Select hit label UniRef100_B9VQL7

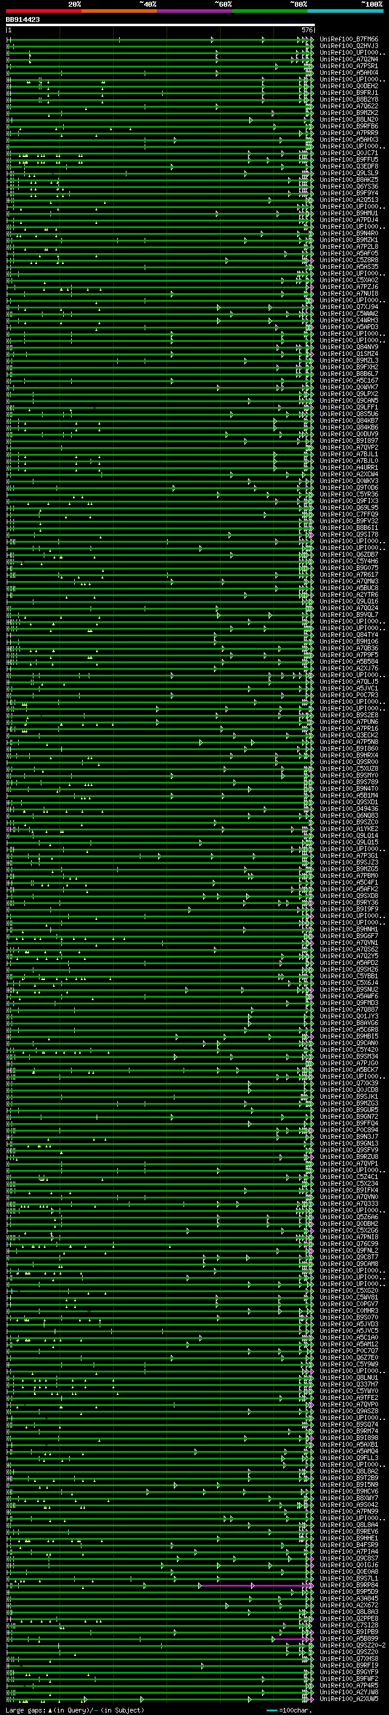348,614
